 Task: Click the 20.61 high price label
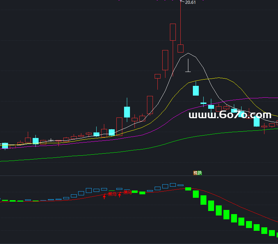point(190,2)
